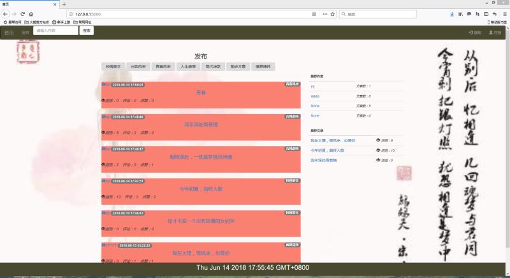The image size is (510, 278).
Task: Click the 搜索 button in navbar
Action: click(87, 31)
